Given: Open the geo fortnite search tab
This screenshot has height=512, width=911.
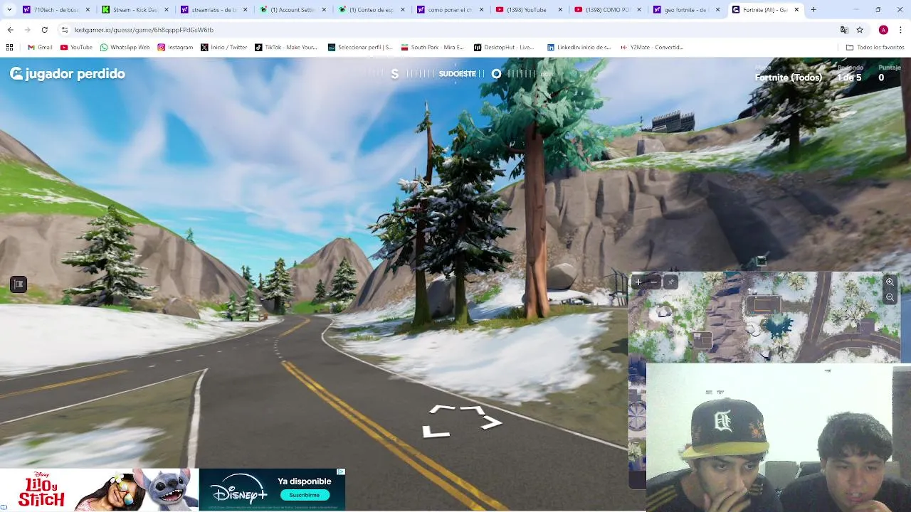Looking at the screenshot, I should [x=687, y=10].
